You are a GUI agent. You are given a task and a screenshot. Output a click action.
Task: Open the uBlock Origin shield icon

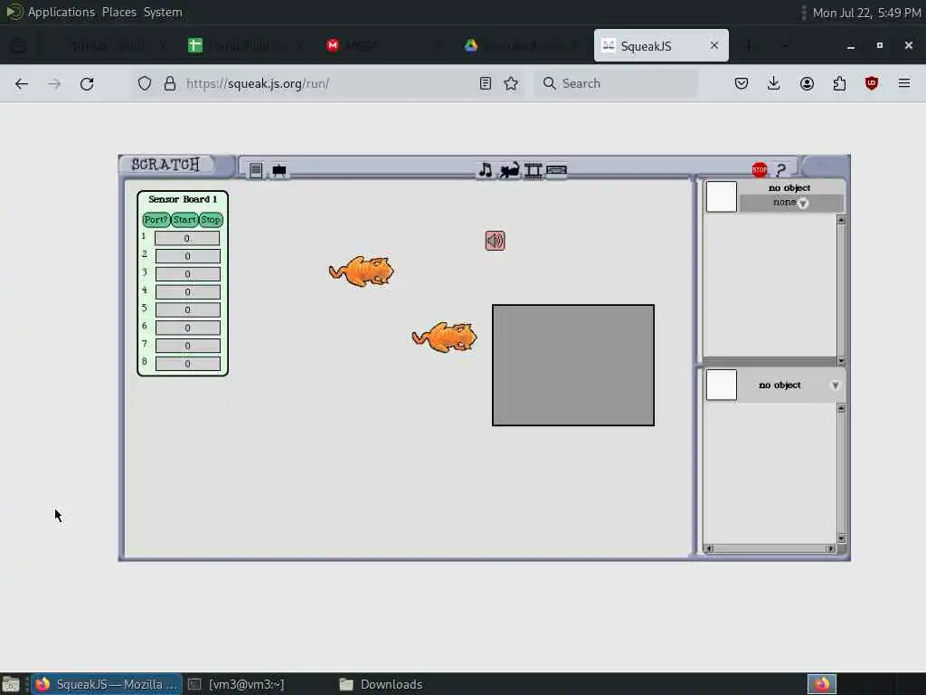click(872, 83)
